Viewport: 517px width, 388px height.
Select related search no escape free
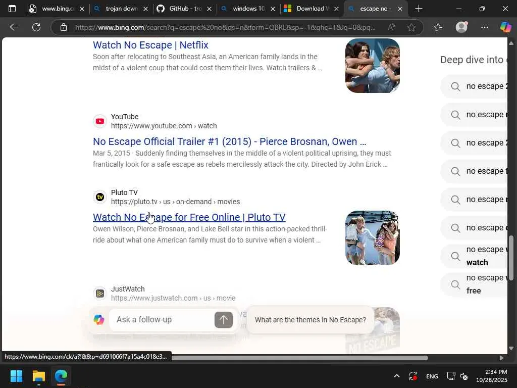pyautogui.click(x=475, y=284)
